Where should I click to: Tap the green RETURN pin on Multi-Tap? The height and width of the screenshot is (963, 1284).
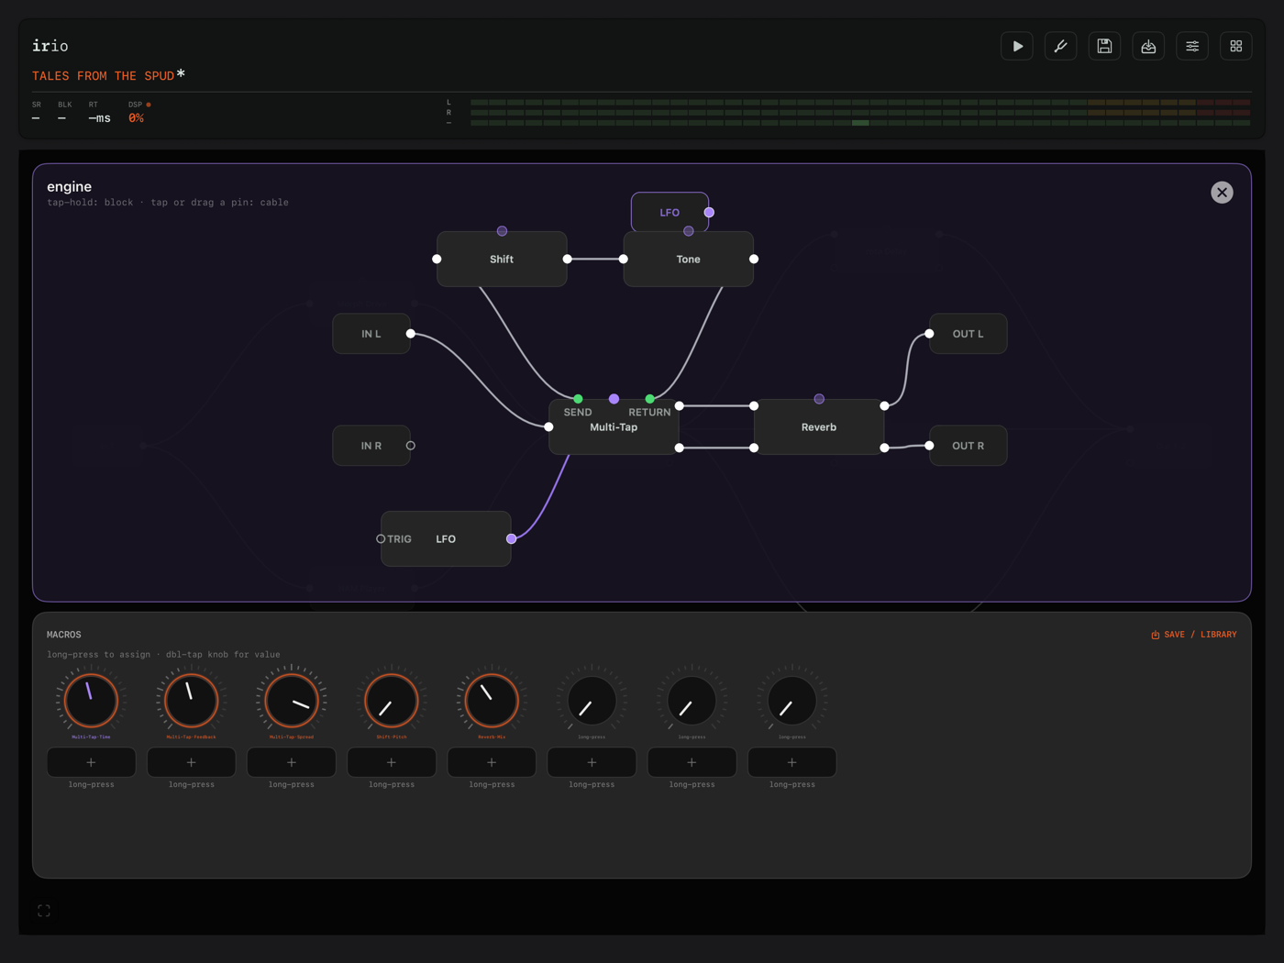pos(650,399)
